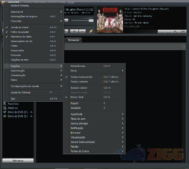
Task: Expand the Favoritos submenu in main menu
Action: pos(33,21)
